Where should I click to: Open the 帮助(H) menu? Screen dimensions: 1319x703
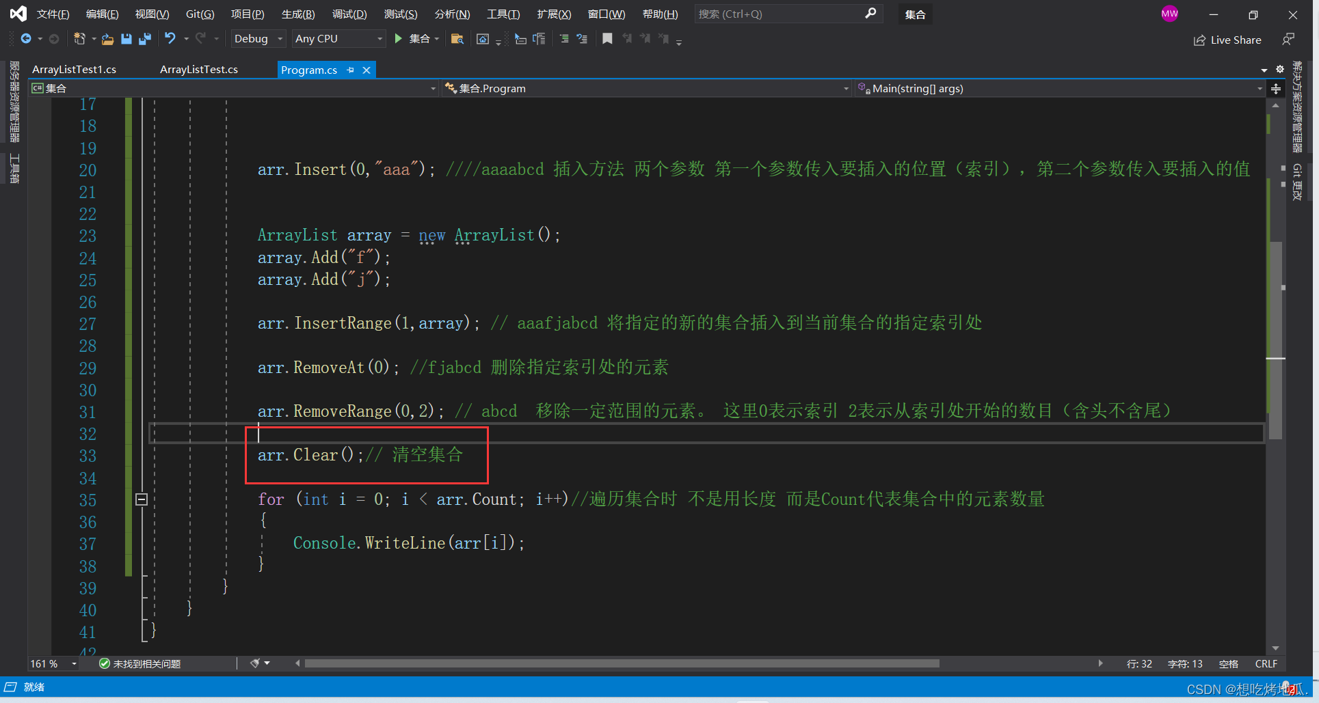pos(661,14)
